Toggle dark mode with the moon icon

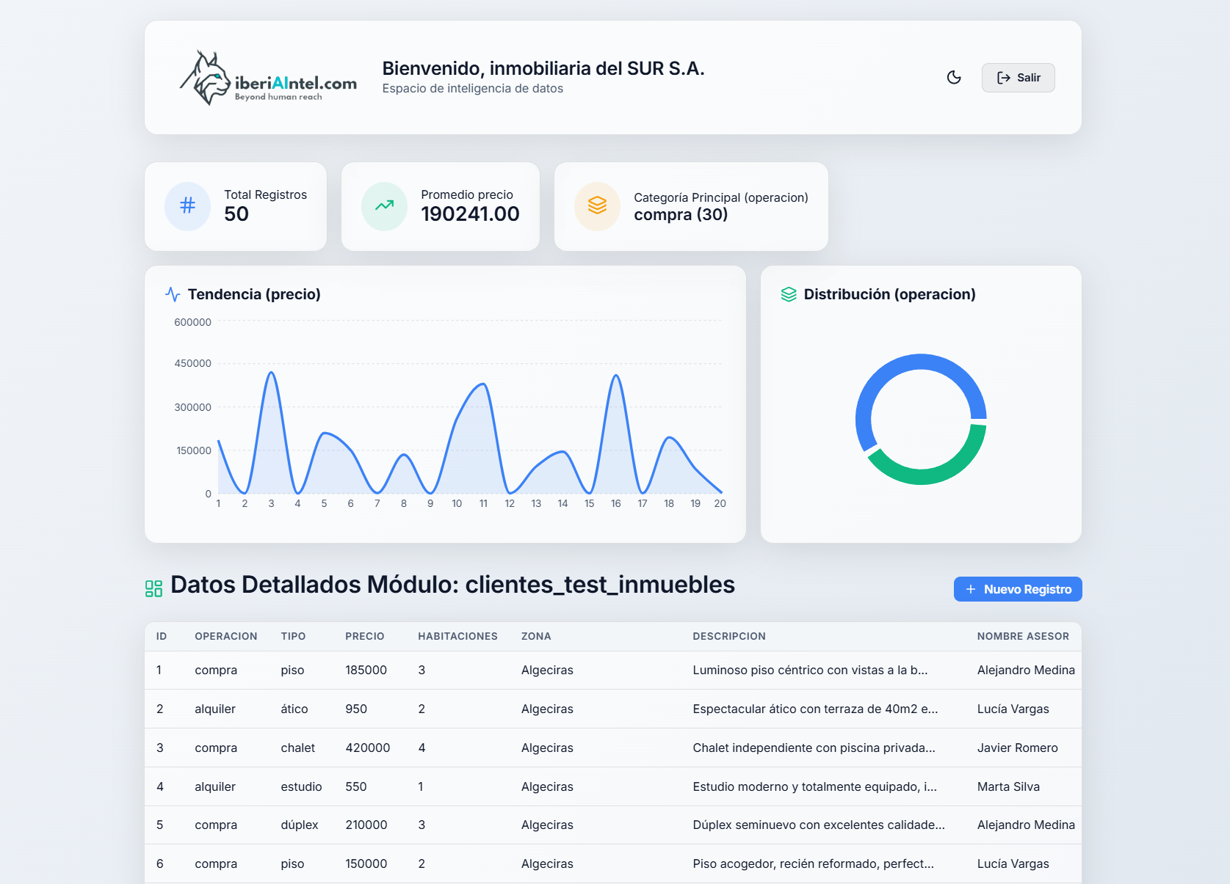point(954,78)
